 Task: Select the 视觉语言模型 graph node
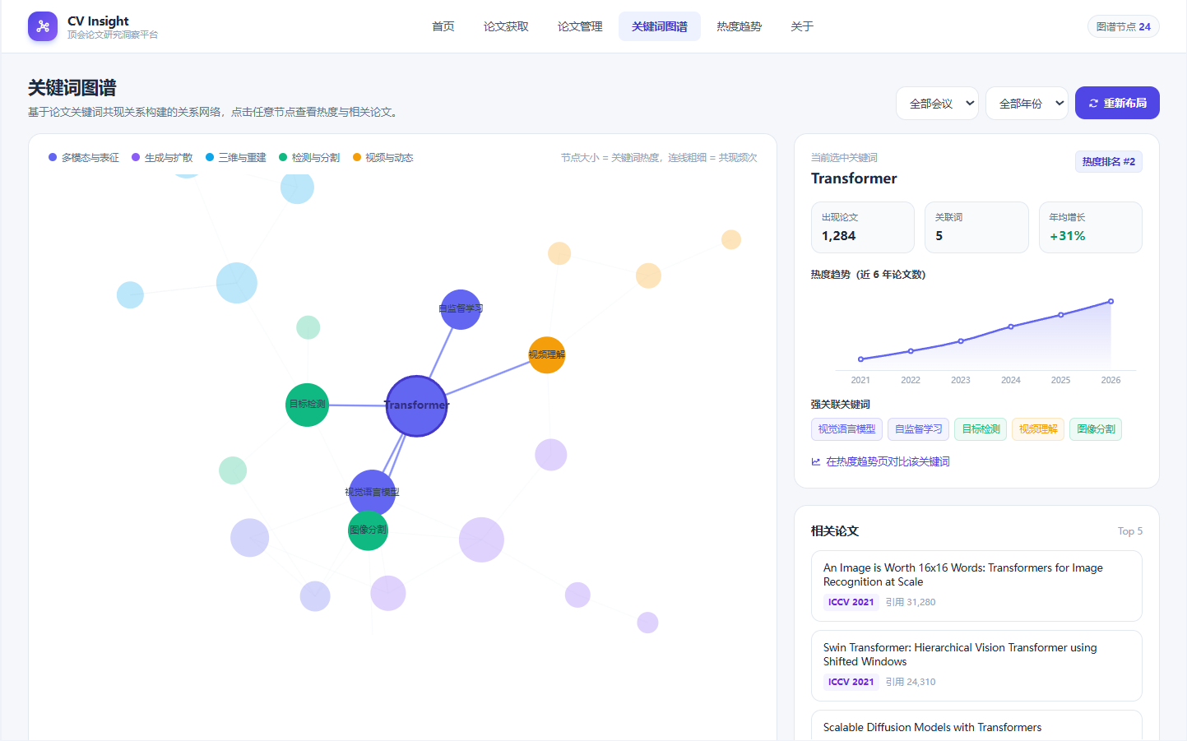click(372, 493)
